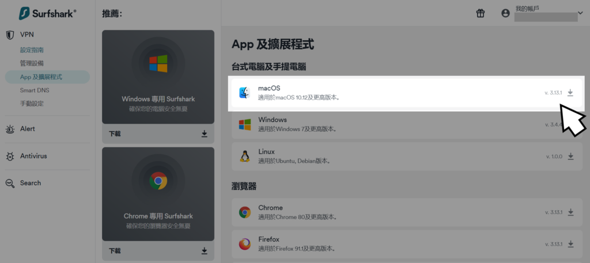Download the macOS app via arrow icon
The image size is (590, 263).
point(570,93)
